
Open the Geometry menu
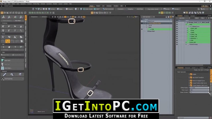tap(23, 4)
